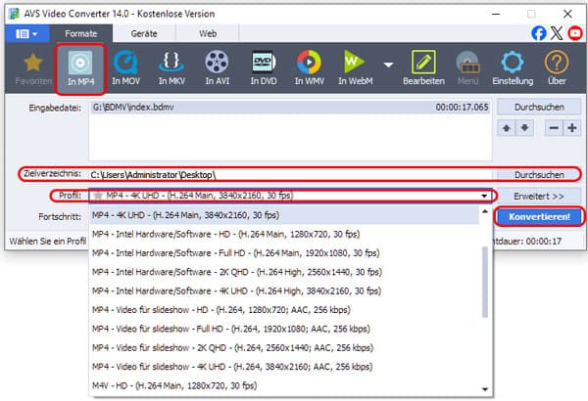Move input file down arrow

[524, 128]
